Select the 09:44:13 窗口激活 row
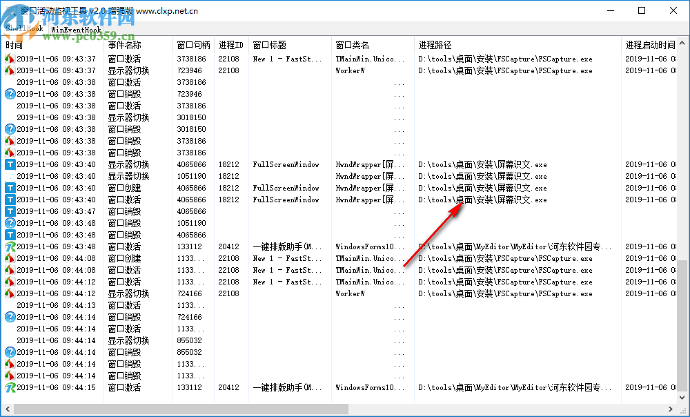The height and width of the screenshot is (417, 690). [x=339, y=305]
